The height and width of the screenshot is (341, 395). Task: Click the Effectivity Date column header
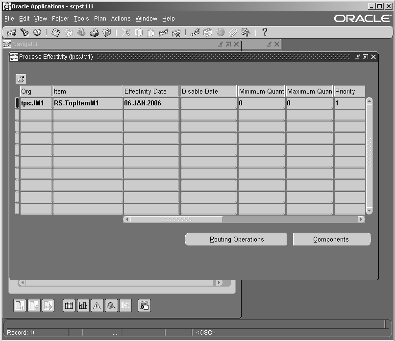(x=151, y=91)
